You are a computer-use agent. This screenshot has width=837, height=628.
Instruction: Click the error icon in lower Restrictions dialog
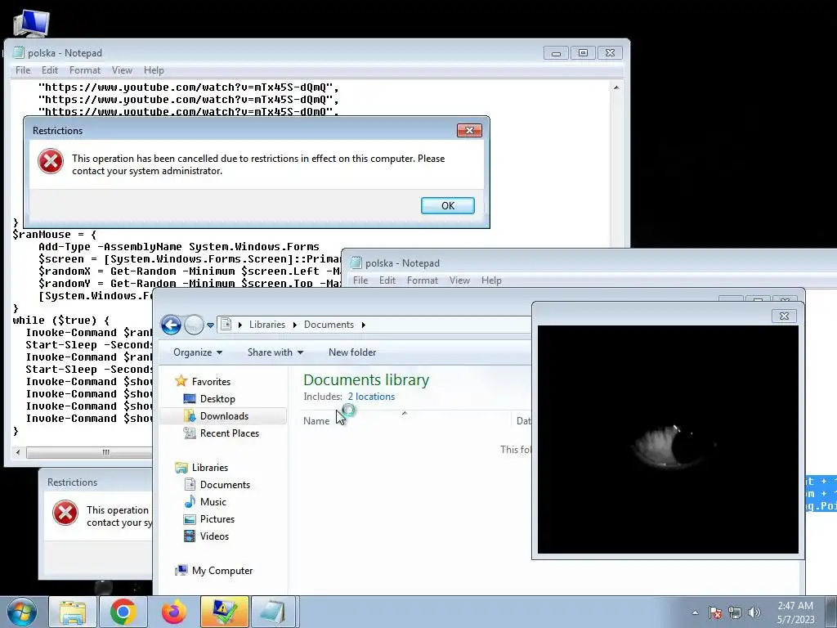[x=65, y=513]
